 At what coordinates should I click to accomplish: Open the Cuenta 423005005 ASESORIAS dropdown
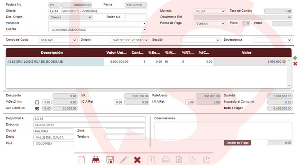[x=97, y=30]
